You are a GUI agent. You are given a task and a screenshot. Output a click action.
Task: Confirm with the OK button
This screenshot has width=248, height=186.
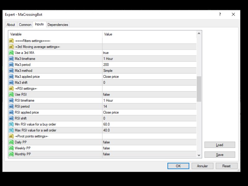pyautogui.click(x=178, y=166)
